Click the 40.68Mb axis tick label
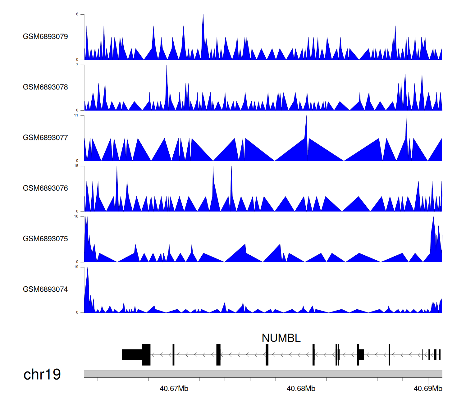The image size is (466, 410). (x=301, y=389)
